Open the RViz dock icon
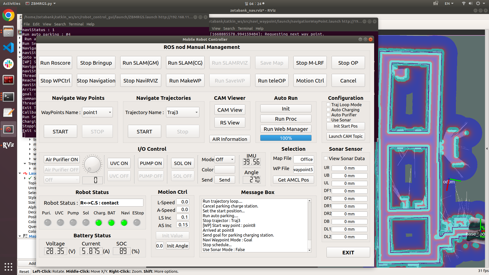 click(x=8, y=145)
